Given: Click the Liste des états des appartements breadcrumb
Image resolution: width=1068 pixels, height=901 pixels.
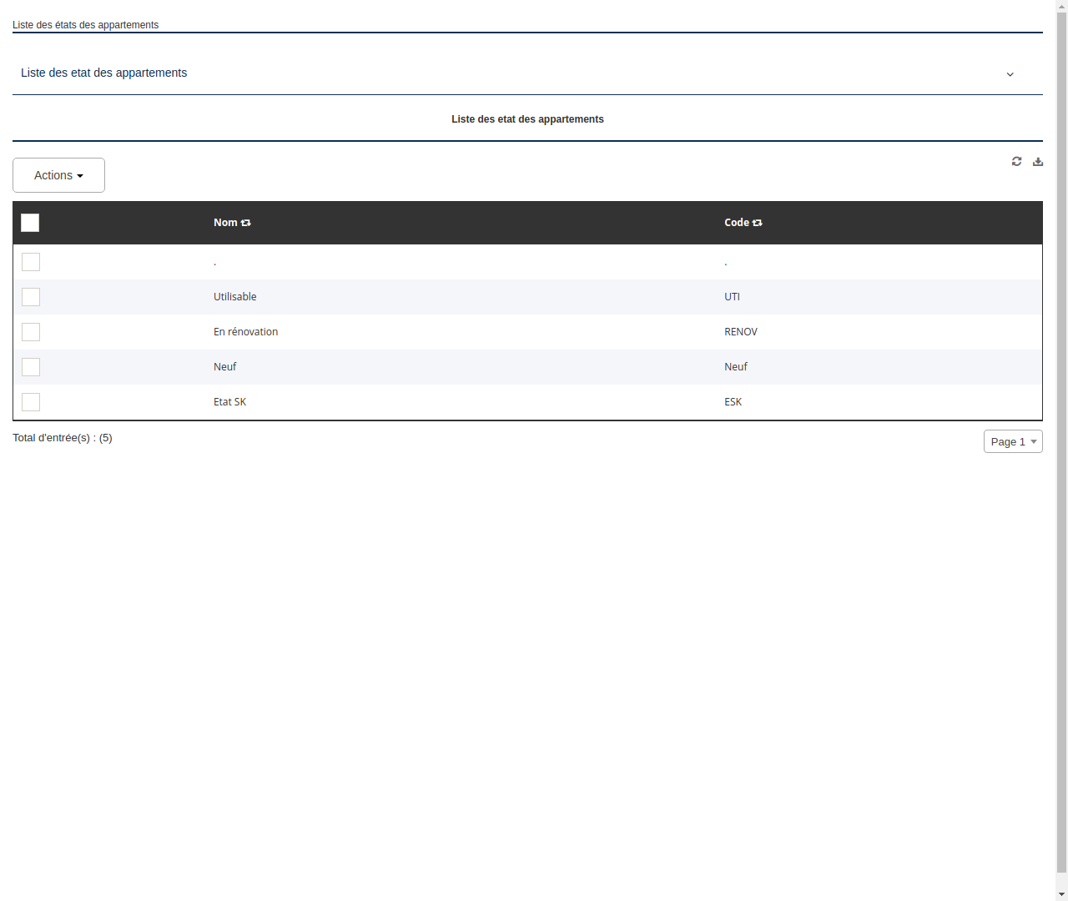Looking at the screenshot, I should point(85,25).
